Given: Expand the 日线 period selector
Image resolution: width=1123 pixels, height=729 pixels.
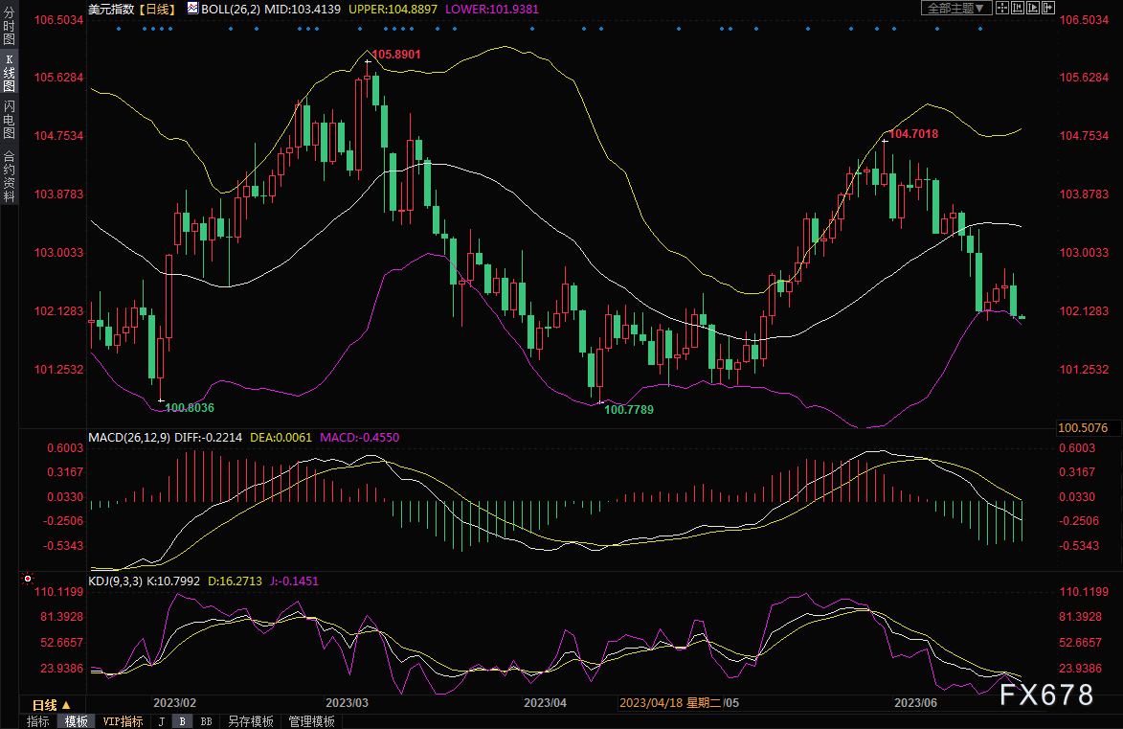Looking at the screenshot, I should (x=51, y=703).
